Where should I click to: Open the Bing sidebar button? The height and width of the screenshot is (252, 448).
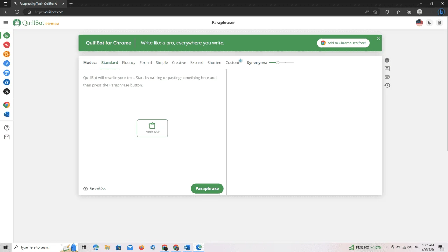tap(441, 12)
